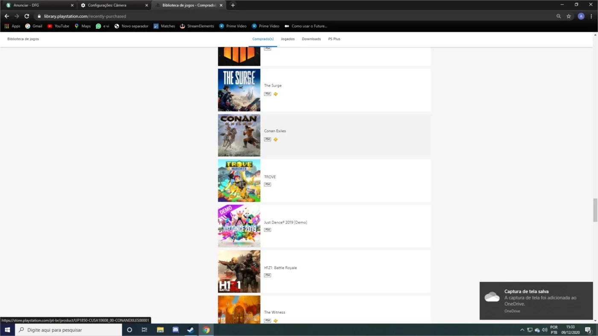Screen dimensions: 598x336
Task: Click the PS Plus badge under The Surge
Action: [276, 94]
